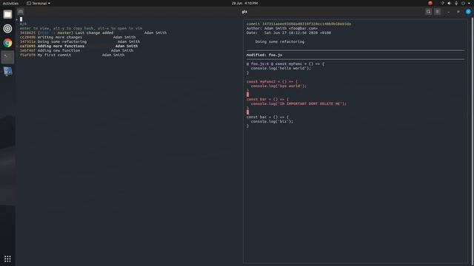The width and height of the screenshot is (474, 266).
Task: Click the microphone indicator in top bar
Action: (x=456, y=3)
